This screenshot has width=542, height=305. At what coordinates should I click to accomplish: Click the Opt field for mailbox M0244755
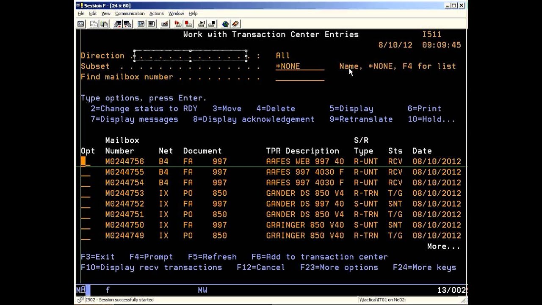pyautogui.click(x=86, y=172)
